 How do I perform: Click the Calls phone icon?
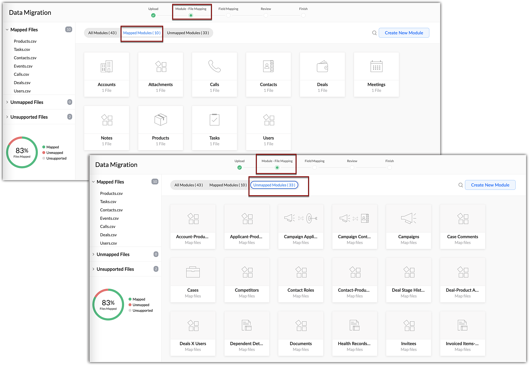click(214, 66)
